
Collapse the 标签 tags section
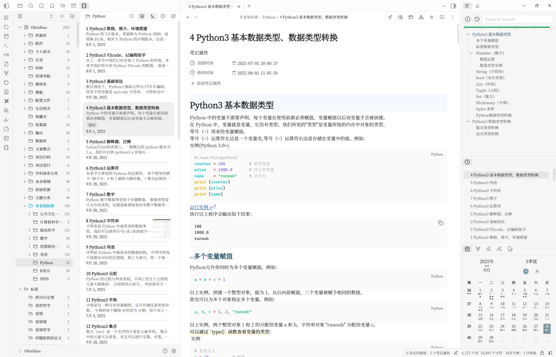[x=20, y=289]
